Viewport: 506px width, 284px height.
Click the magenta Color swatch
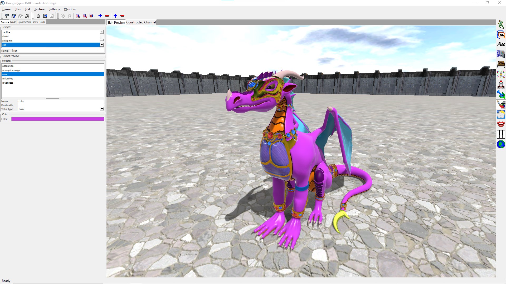pyautogui.click(x=57, y=119)
